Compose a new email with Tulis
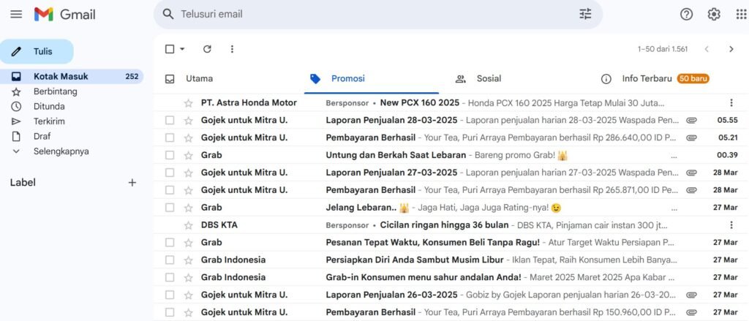Image resolution: width=749 pixels, height=321 pixels. pyautogui.click(x=37, y=52)
